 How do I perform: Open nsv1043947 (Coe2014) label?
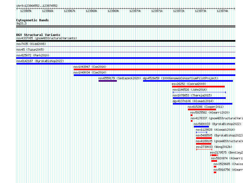(x=90, y=67)
